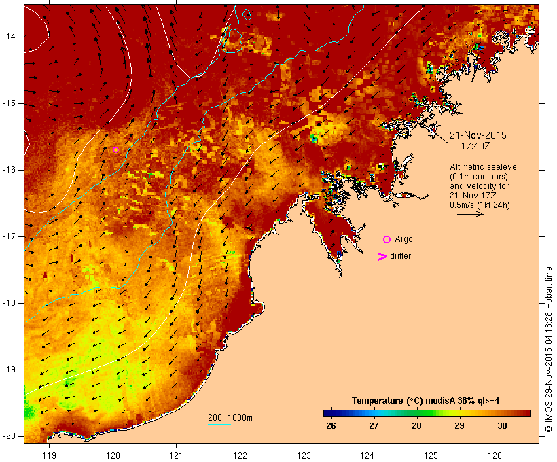Screen dimensions: 557x462
Task: Click the color bar value '26'
Action: click(x=331, y=425)
